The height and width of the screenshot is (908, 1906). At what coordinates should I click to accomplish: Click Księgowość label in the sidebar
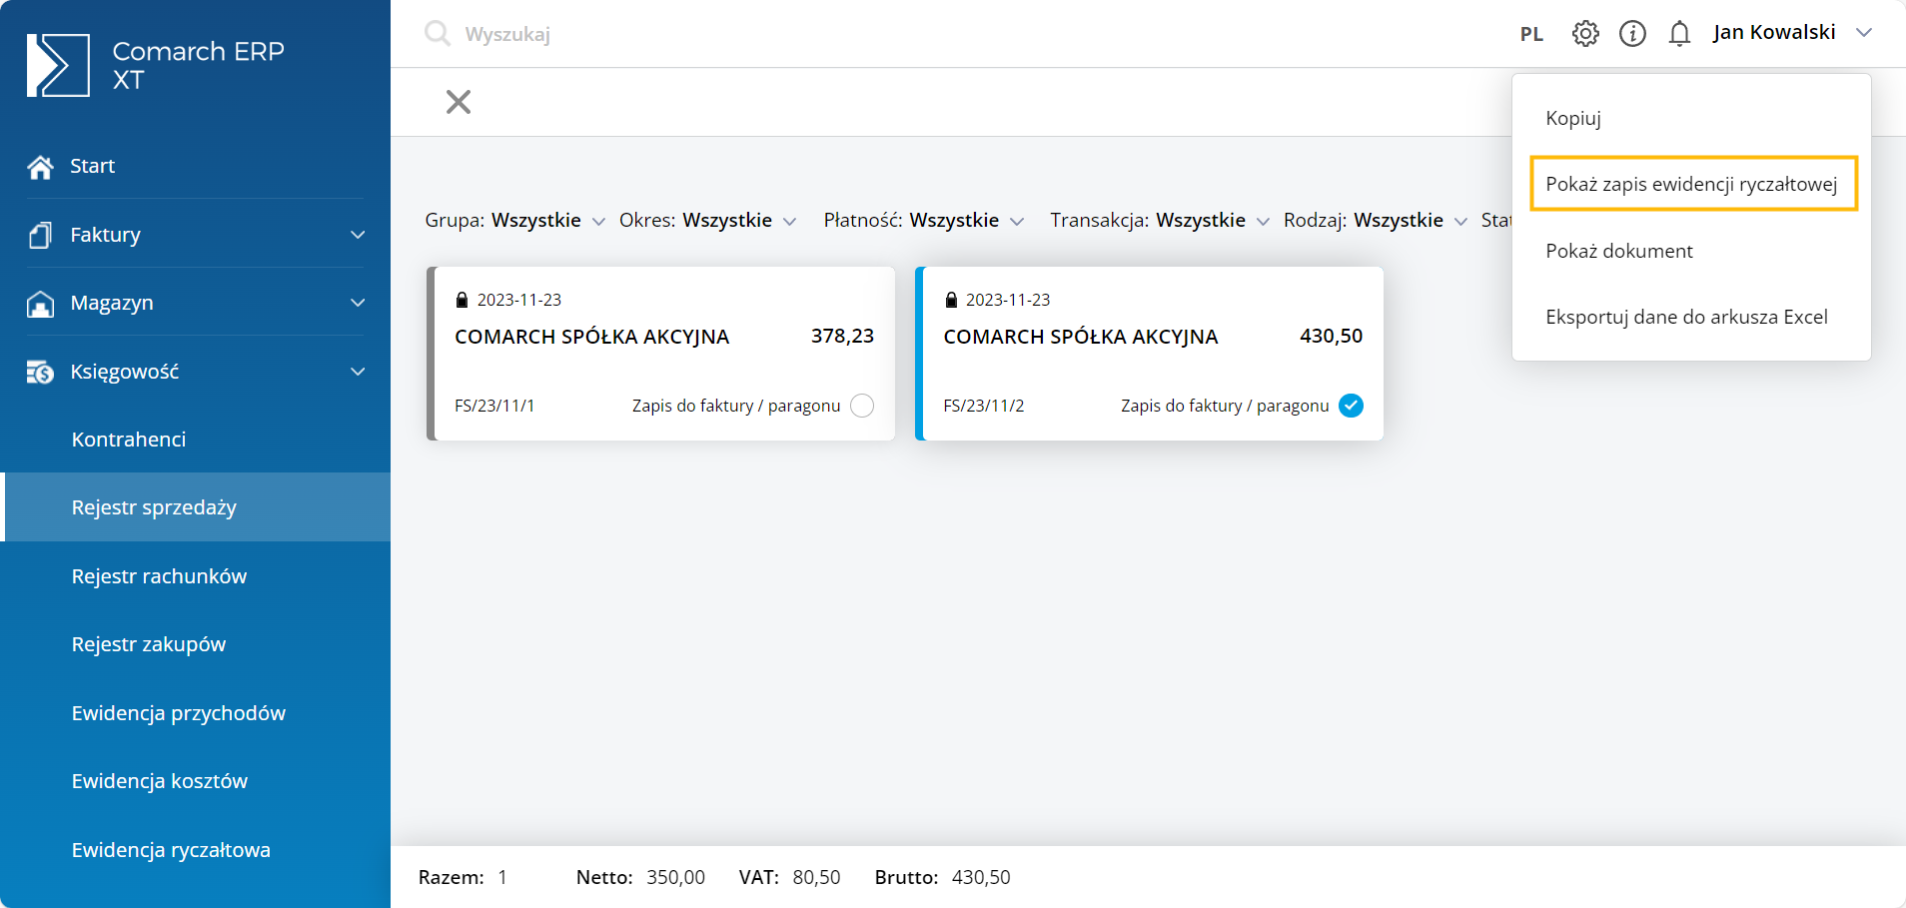click(x=125, y=372)
